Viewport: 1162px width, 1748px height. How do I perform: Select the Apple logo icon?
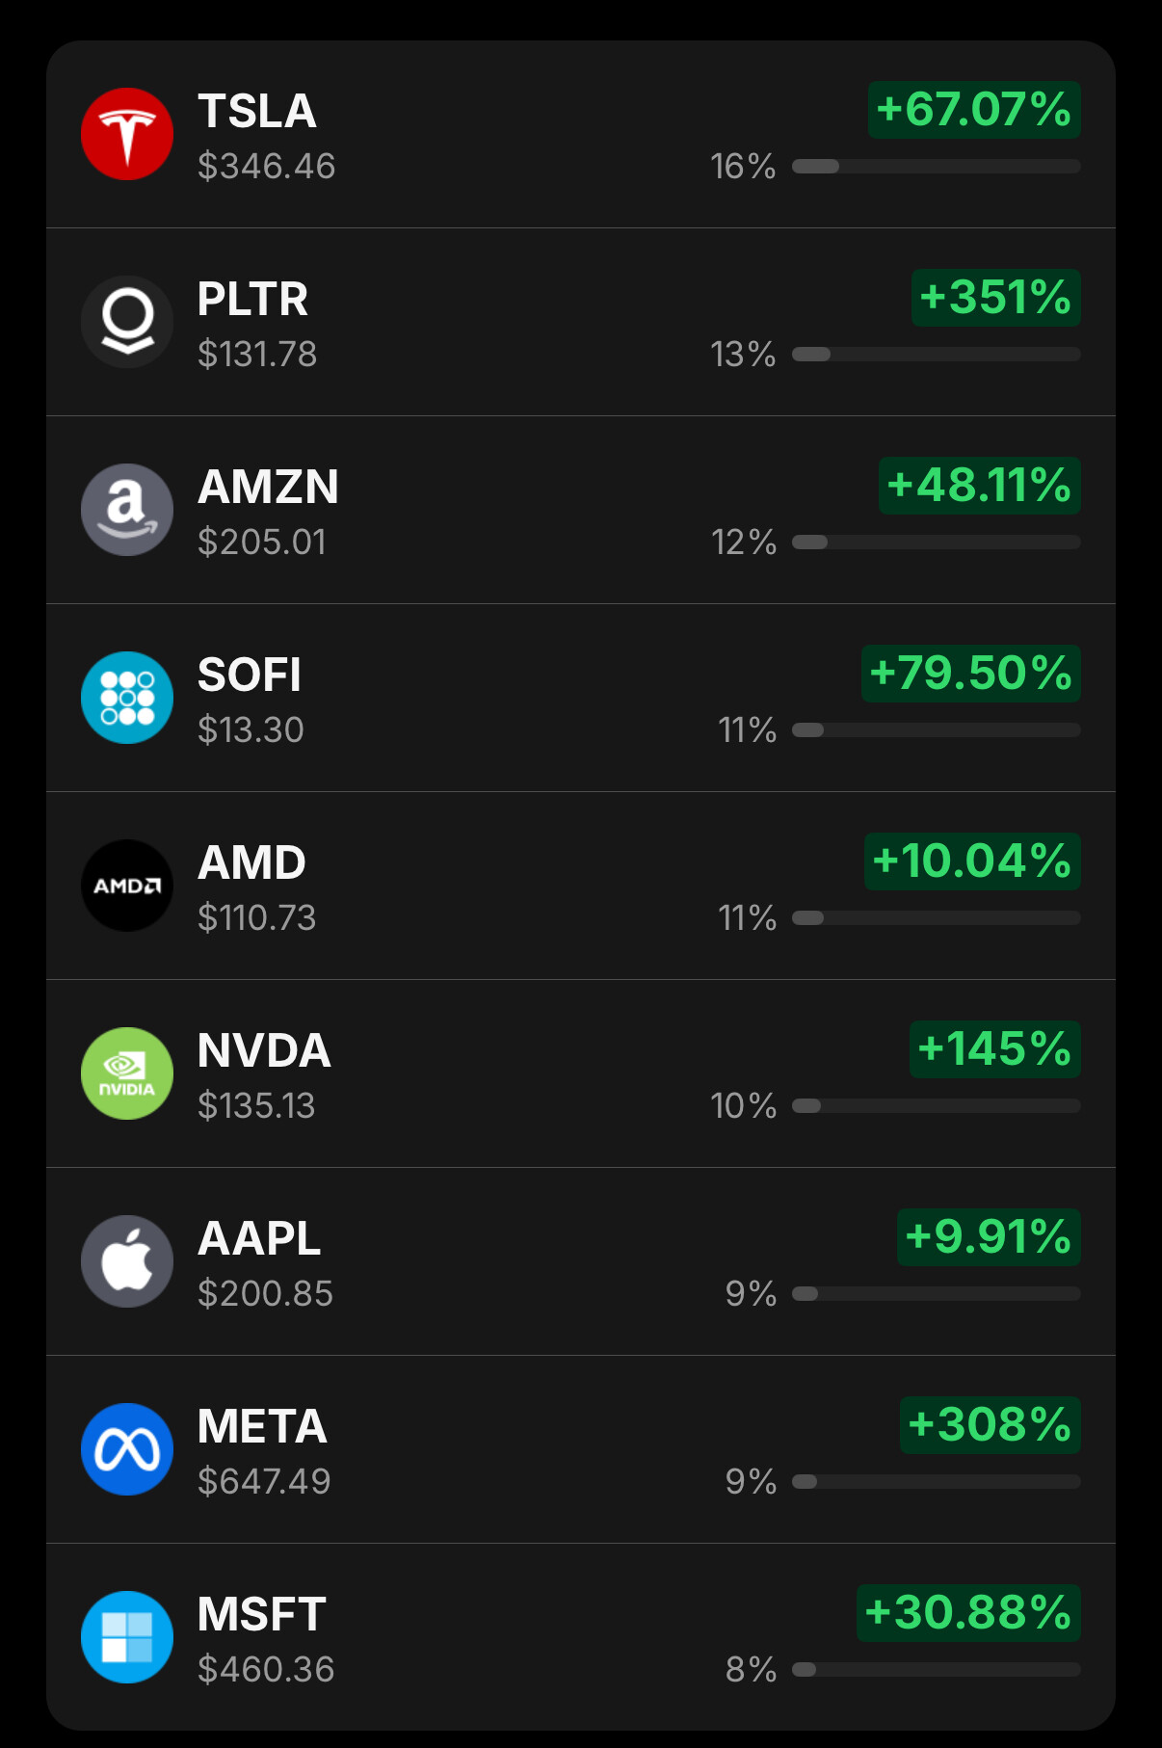pyautogui.click(x=127, y=1261)
